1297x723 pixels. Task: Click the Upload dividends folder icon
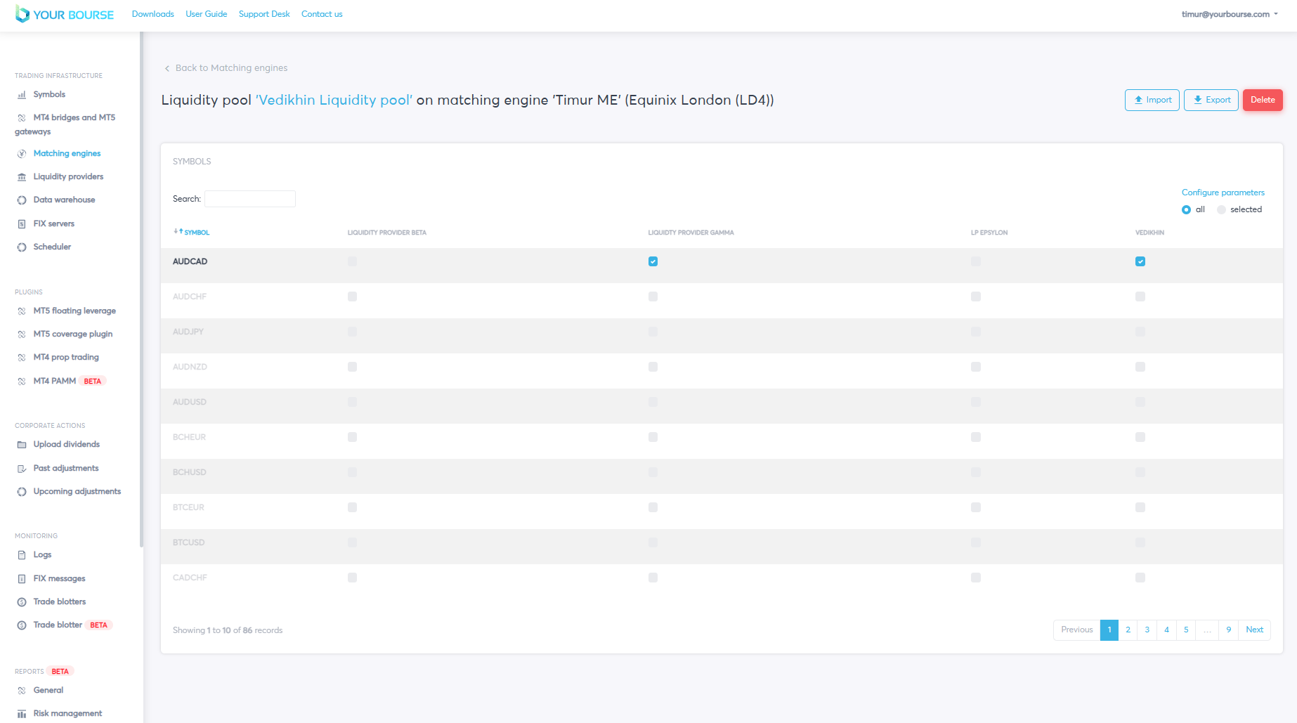[22, 445]
